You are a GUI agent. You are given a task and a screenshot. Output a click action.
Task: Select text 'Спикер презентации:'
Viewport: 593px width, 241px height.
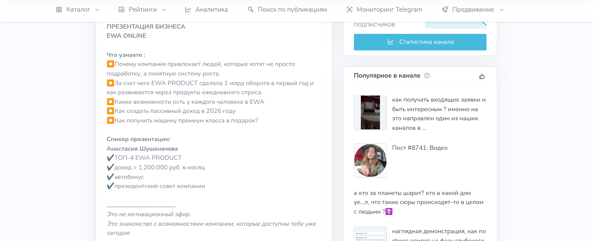point(139,139)
